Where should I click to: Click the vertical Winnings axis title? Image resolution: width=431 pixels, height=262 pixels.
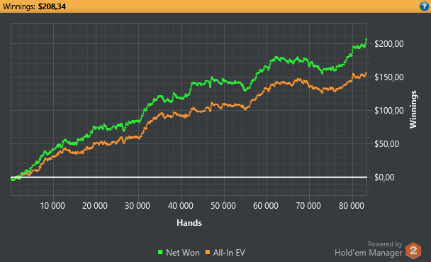(413, 109)
